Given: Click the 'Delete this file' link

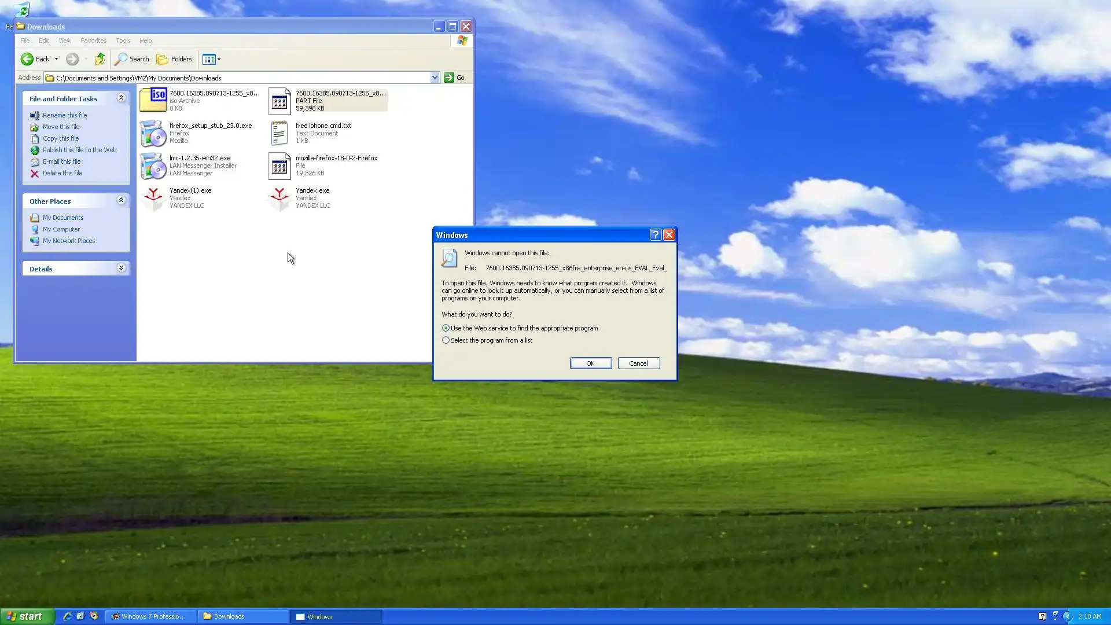Looking at the screenshot, I should (62, 173).
